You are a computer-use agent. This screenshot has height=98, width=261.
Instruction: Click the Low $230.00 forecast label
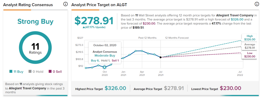tap(250, 55)
